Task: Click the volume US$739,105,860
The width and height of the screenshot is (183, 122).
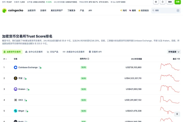Action: [x=133, y=67]
